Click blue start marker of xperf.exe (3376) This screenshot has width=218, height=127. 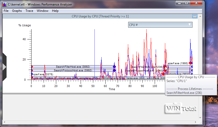tap(32, 74)
